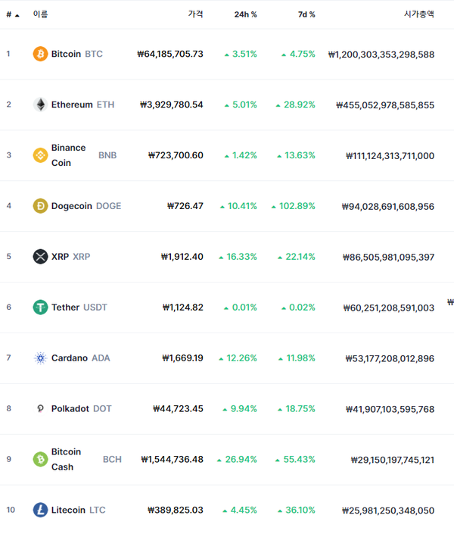Sort by rank using the # column header
The image size is (454, 534).
[13, 14]
